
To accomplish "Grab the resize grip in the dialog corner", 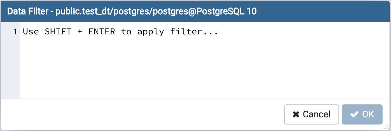I will tap(387, 127).
